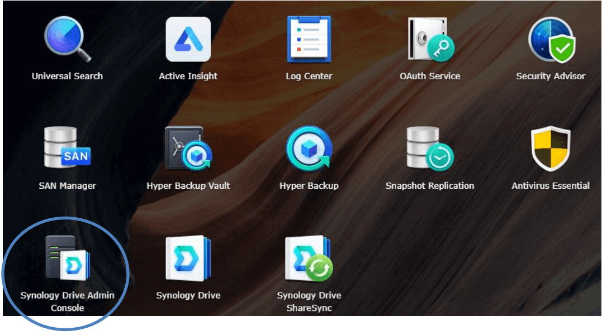Open the Universal Search app
The width and height of the screenshot is (602, 335).
(67, 39)
